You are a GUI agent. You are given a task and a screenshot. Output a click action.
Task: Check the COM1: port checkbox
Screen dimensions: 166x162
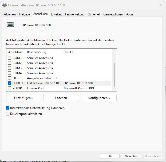point(10,58)
